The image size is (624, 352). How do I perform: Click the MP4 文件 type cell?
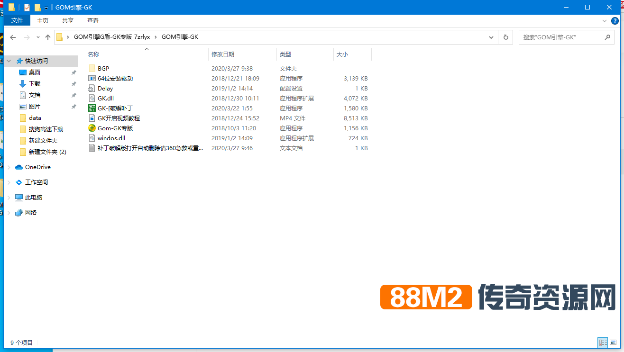point(293,118)
